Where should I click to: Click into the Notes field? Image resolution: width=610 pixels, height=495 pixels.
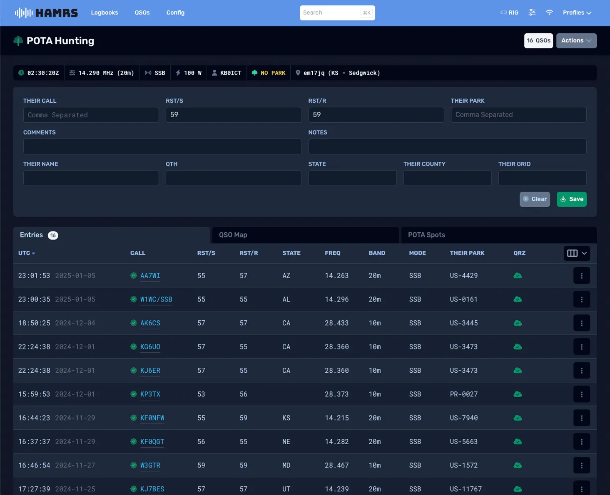coord(447,146)
